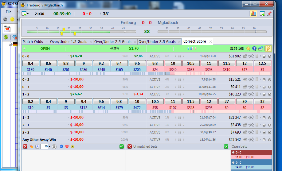Expand Any Other Away Win row ladder
Image resolution: width=282 pixels, height=171 pixels.
pos(264,140)
